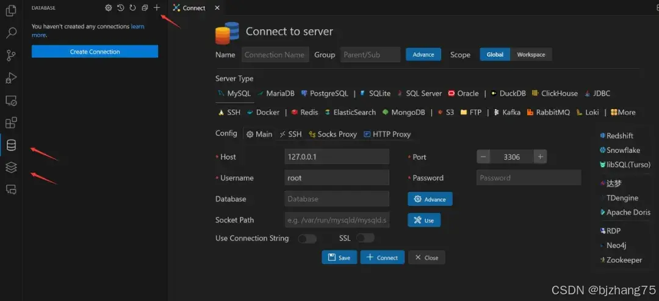Viewport: 659px width, 301px height.
Task: Select ElasticSearch server type
Action: [x=350, y=113]
